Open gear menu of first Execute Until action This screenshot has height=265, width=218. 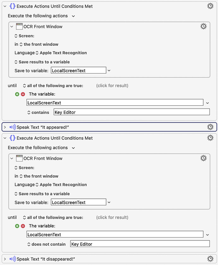[x=210, y=6]
